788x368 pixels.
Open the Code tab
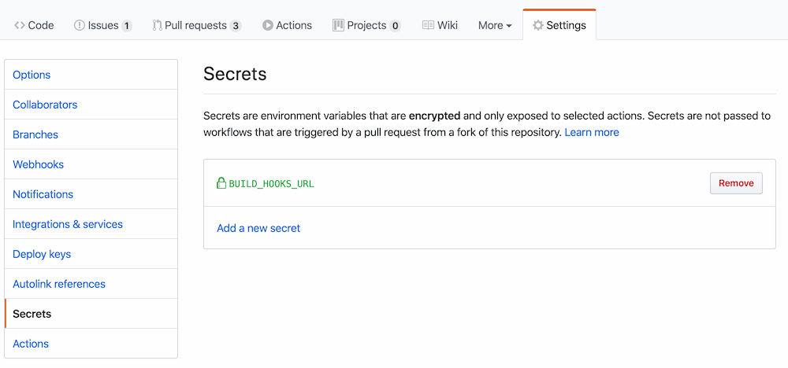point(34,25)
